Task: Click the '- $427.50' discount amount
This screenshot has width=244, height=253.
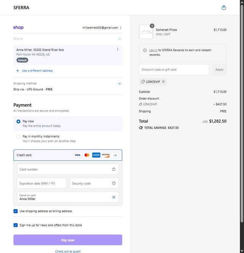Action: (x=220, y=104)
